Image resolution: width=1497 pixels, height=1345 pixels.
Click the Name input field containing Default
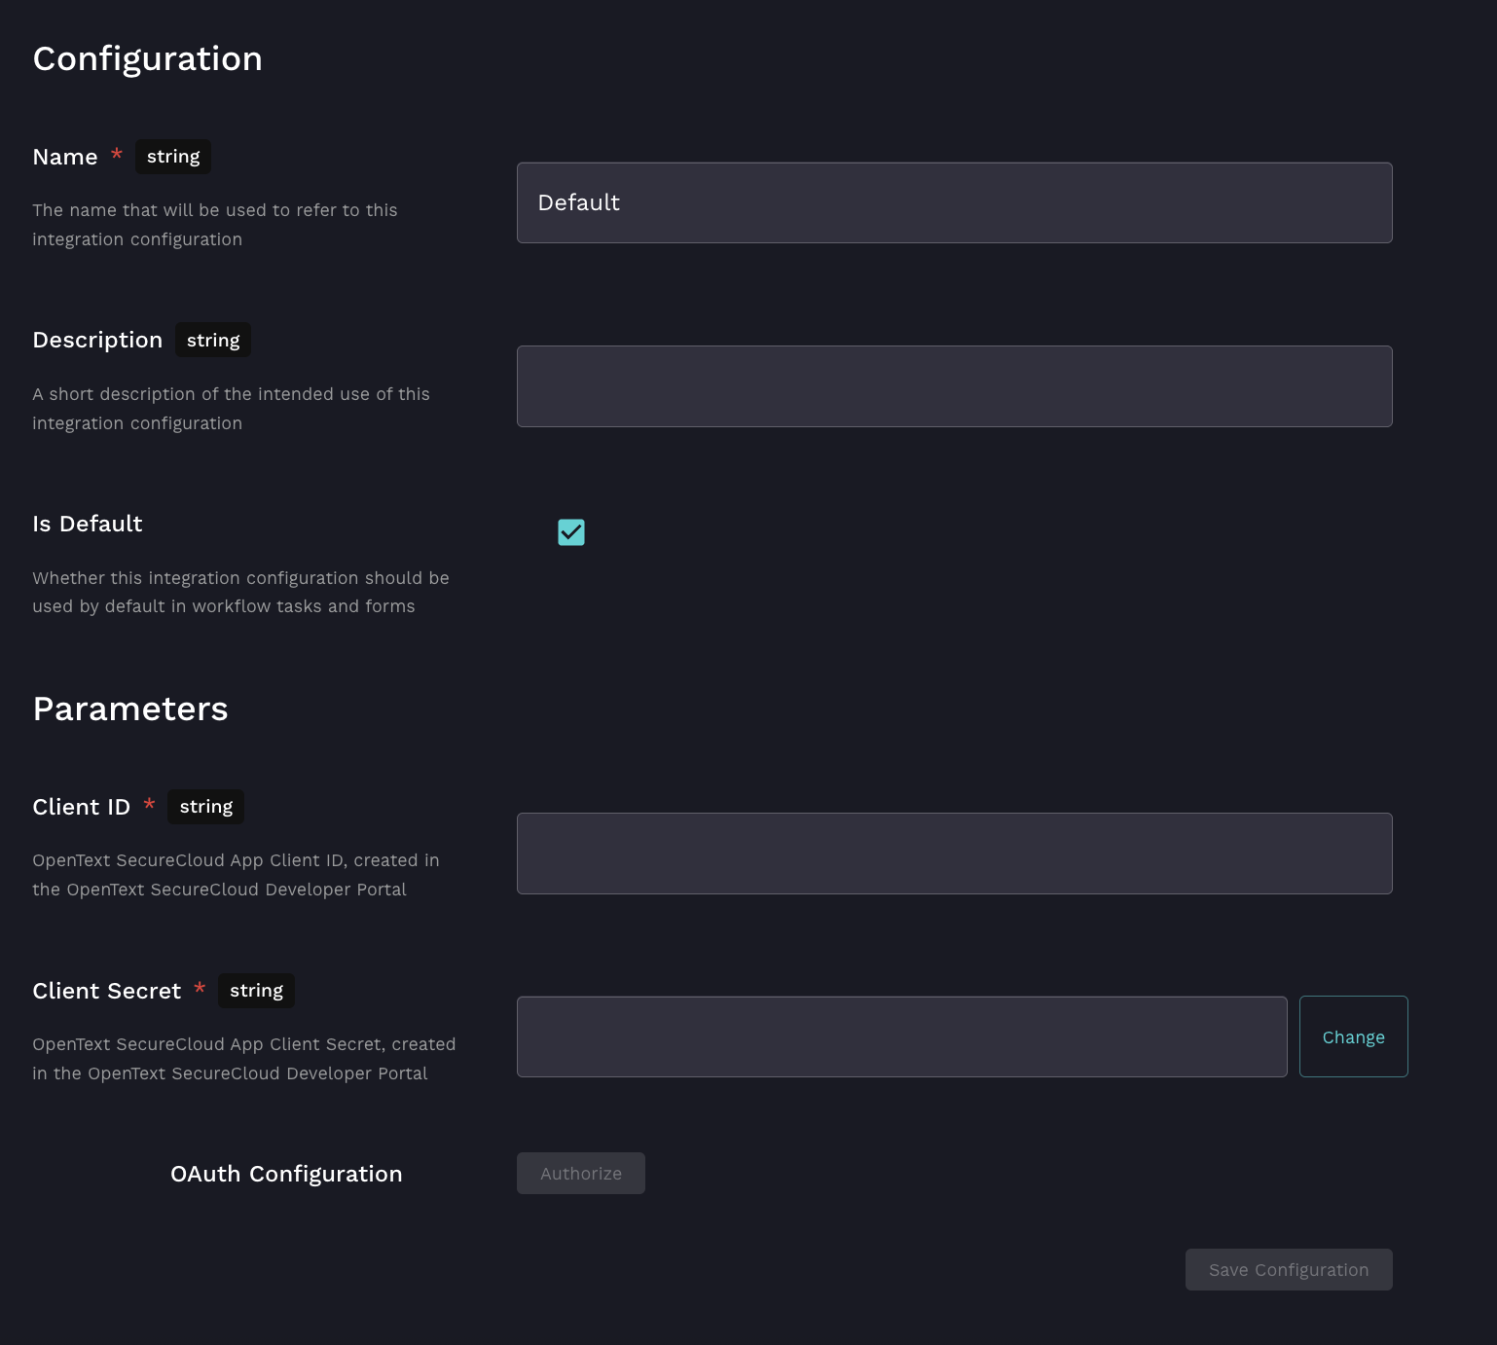tap(954, 202)
